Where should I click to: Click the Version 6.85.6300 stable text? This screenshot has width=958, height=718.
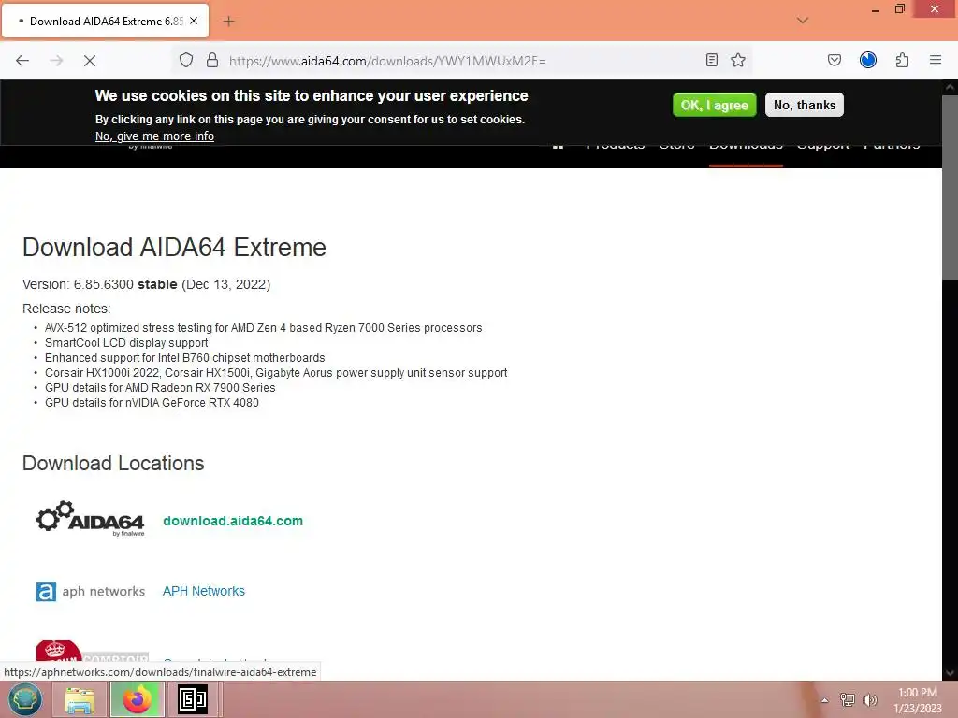click(x=147, y=284)
